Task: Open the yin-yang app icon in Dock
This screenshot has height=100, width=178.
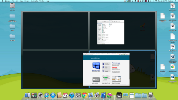Action: tap(119, 95)
